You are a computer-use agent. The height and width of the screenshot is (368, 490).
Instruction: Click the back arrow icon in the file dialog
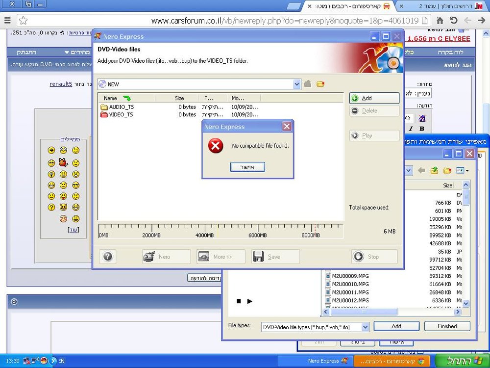421,170
